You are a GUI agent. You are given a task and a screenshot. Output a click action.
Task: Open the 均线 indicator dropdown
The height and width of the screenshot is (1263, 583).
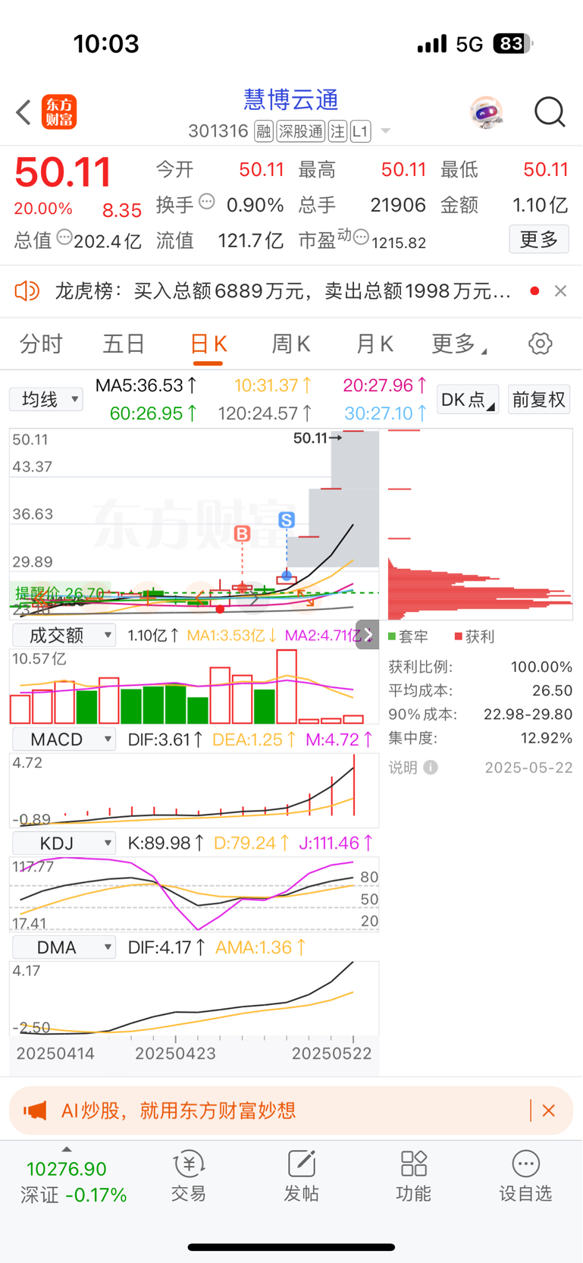tap(46, 399)
